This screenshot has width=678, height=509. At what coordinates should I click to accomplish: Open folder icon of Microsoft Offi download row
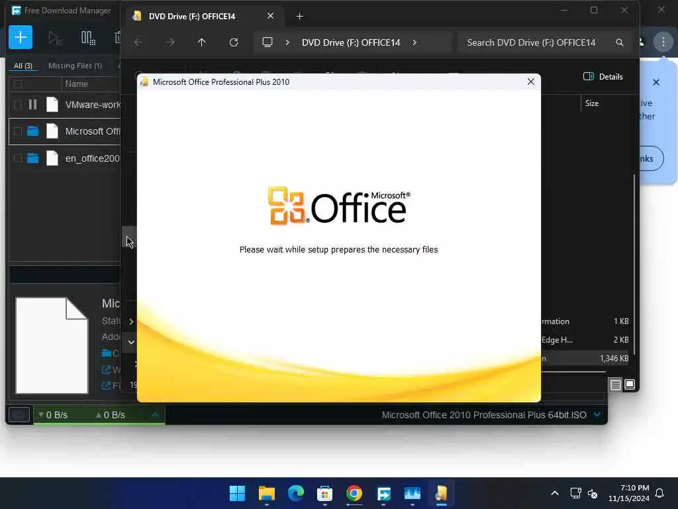[x=33, y=131]
